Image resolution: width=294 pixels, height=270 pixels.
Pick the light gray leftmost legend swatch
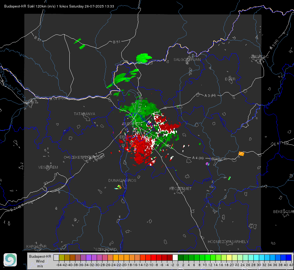(56, 257)
